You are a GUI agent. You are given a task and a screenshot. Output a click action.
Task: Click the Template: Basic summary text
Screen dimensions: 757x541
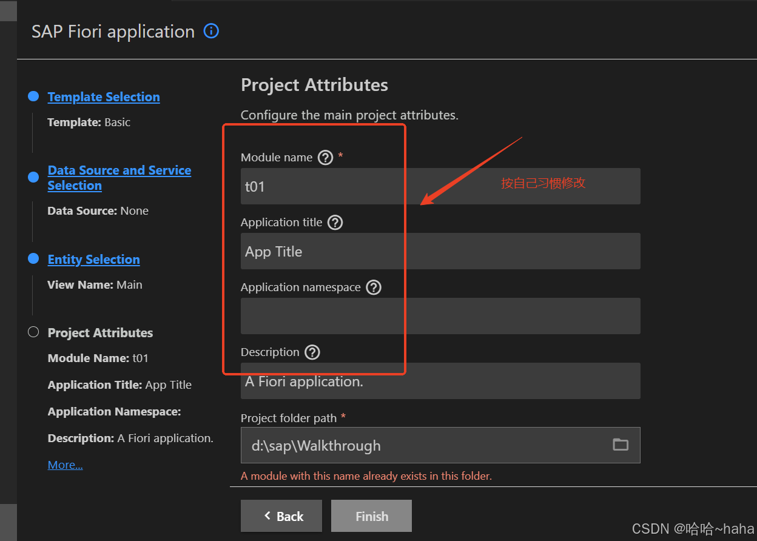point(89,123)
